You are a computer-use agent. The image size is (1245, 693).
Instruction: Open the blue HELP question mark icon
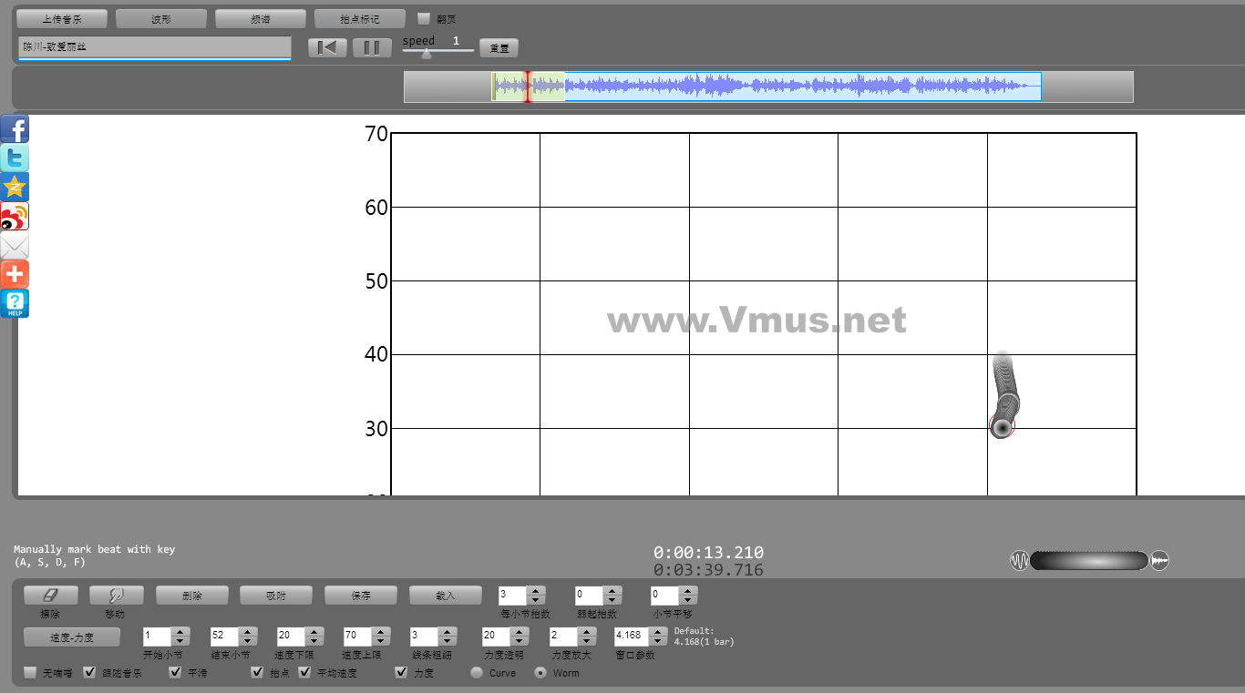coord(15,303)
